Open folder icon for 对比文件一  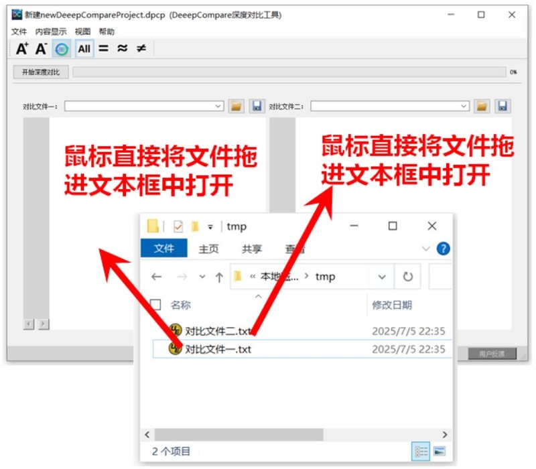coord(236,106)
